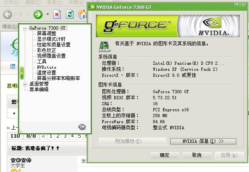Click the tree panel resize grip corner
The image size is (249, 172).
point(21,131)
